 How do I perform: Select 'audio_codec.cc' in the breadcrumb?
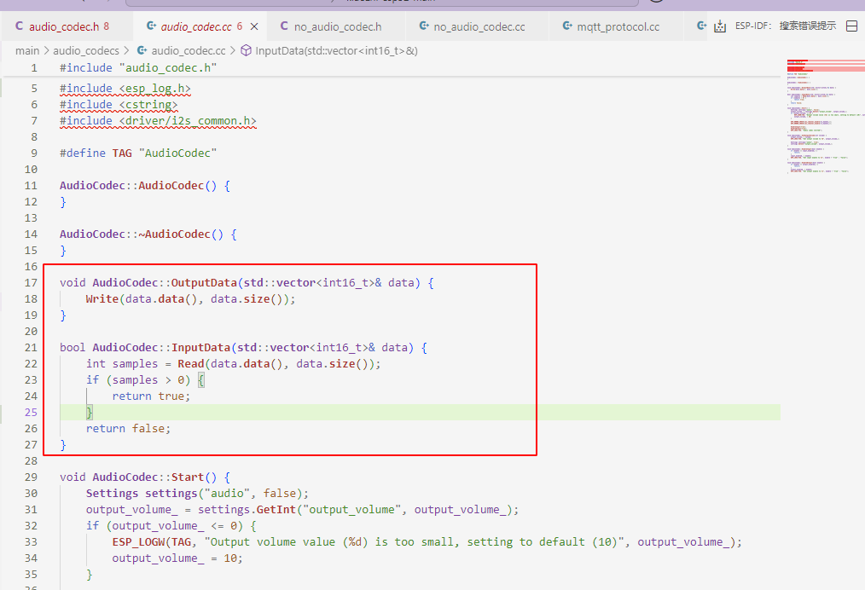click(x=189, y=50)
